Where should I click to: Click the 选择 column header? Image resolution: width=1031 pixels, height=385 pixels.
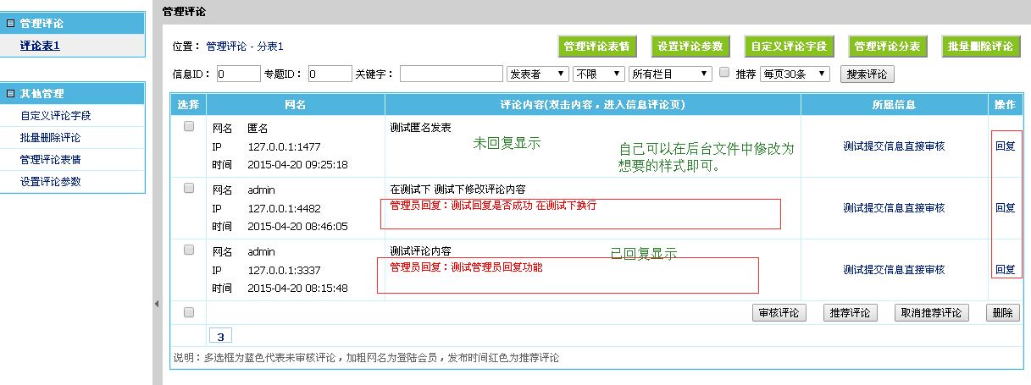click(189, 105)
